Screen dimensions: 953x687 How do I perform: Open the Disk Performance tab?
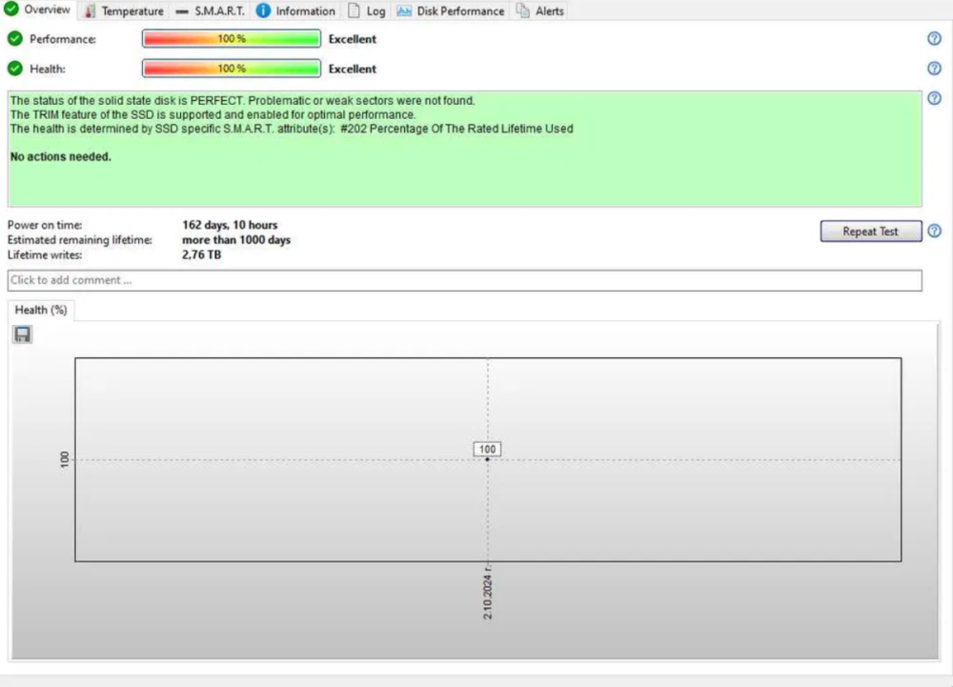(451, 11)
